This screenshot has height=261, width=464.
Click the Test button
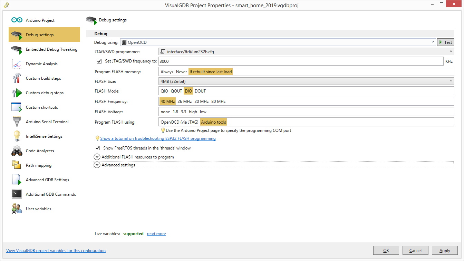point(446,42)
